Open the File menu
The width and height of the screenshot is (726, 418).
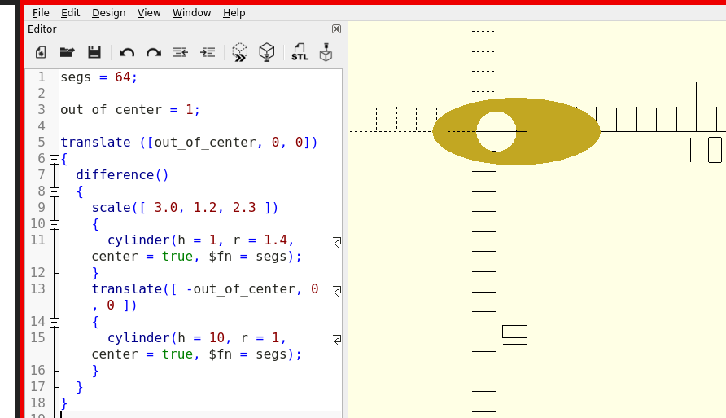[x=41, y=13]
